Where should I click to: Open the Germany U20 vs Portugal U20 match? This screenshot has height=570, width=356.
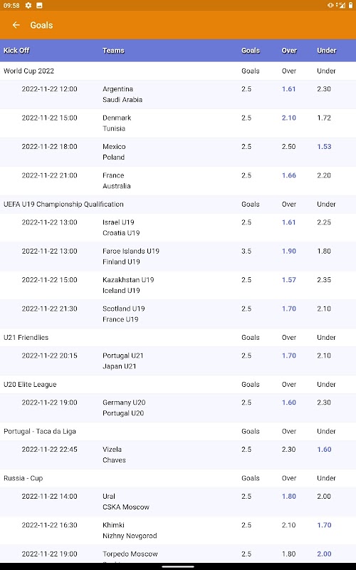(x=178, y=408)
